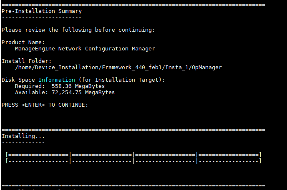Image resolution: width=287 pixels, height=190 pixels.
Task: Click the "Pre-Installation Summary" heading
Action: (42, 11)
